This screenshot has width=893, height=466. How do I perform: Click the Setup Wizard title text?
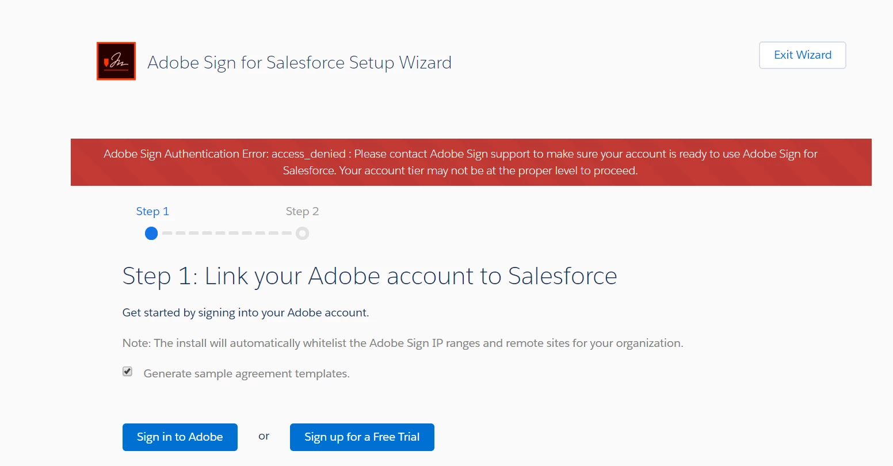pos(299,62)
